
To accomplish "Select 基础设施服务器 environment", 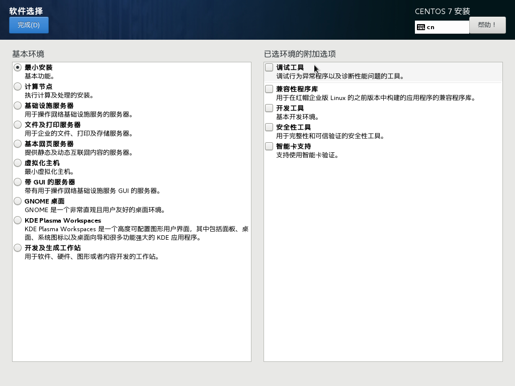I will [18, 106].
